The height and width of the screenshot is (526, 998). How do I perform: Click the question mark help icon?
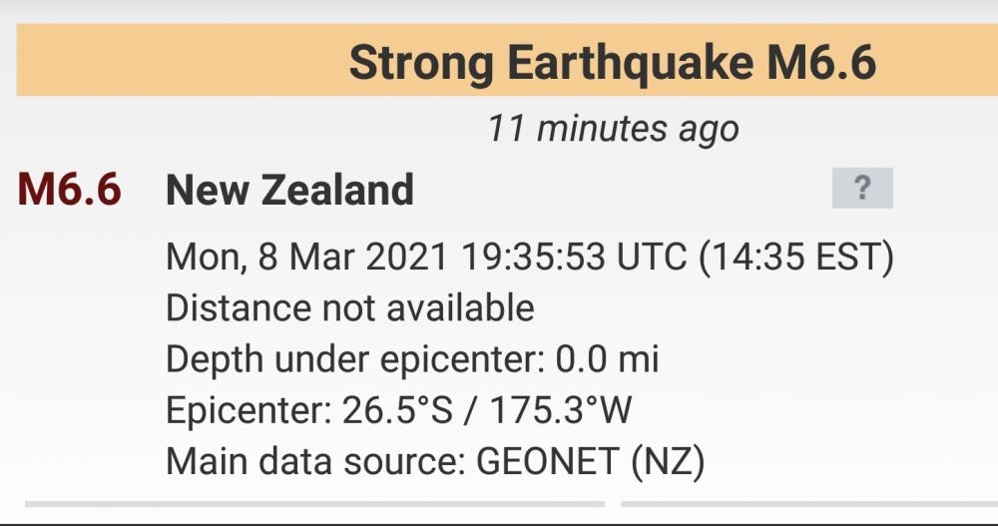pyautogui.click(x=862, y=188)
